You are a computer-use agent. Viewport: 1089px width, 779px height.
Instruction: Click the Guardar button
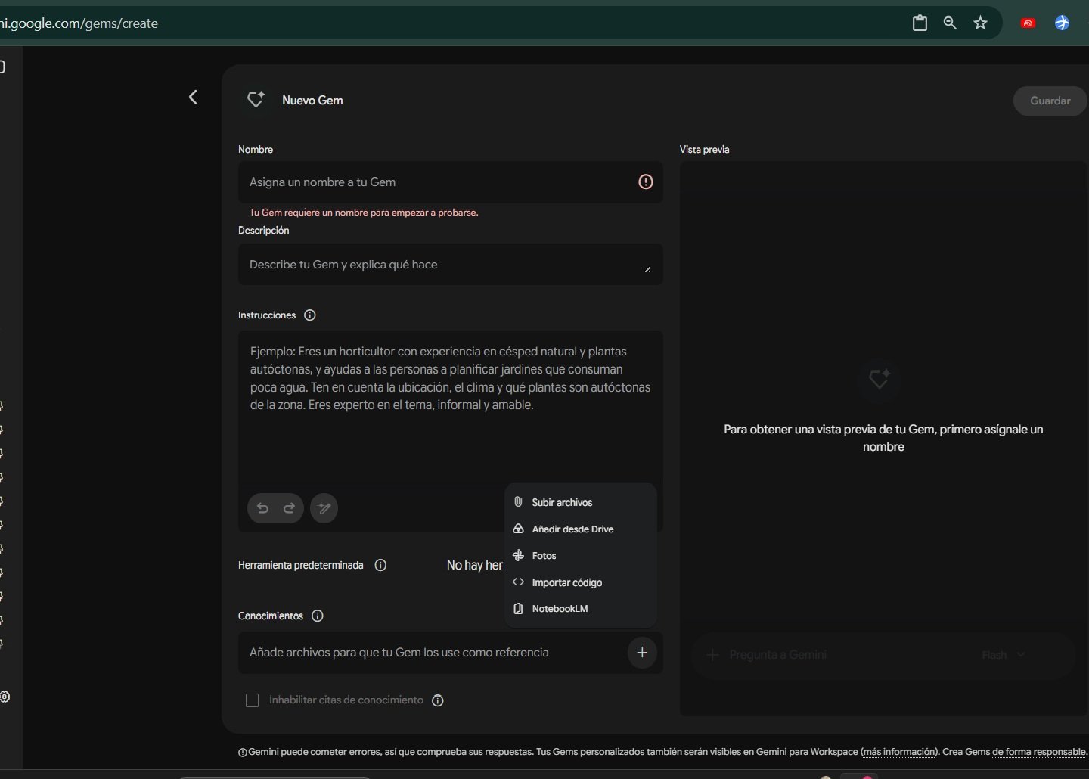pos(1050,101)
